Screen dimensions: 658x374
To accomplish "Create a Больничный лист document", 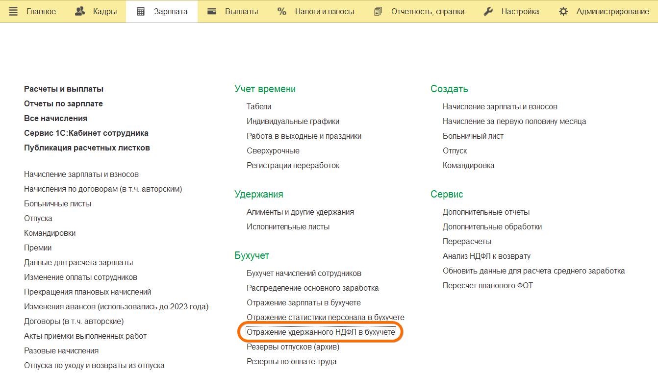I will click(x=473, y=136).
